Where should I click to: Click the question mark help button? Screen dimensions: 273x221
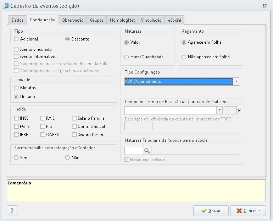[x=12, y=211]
